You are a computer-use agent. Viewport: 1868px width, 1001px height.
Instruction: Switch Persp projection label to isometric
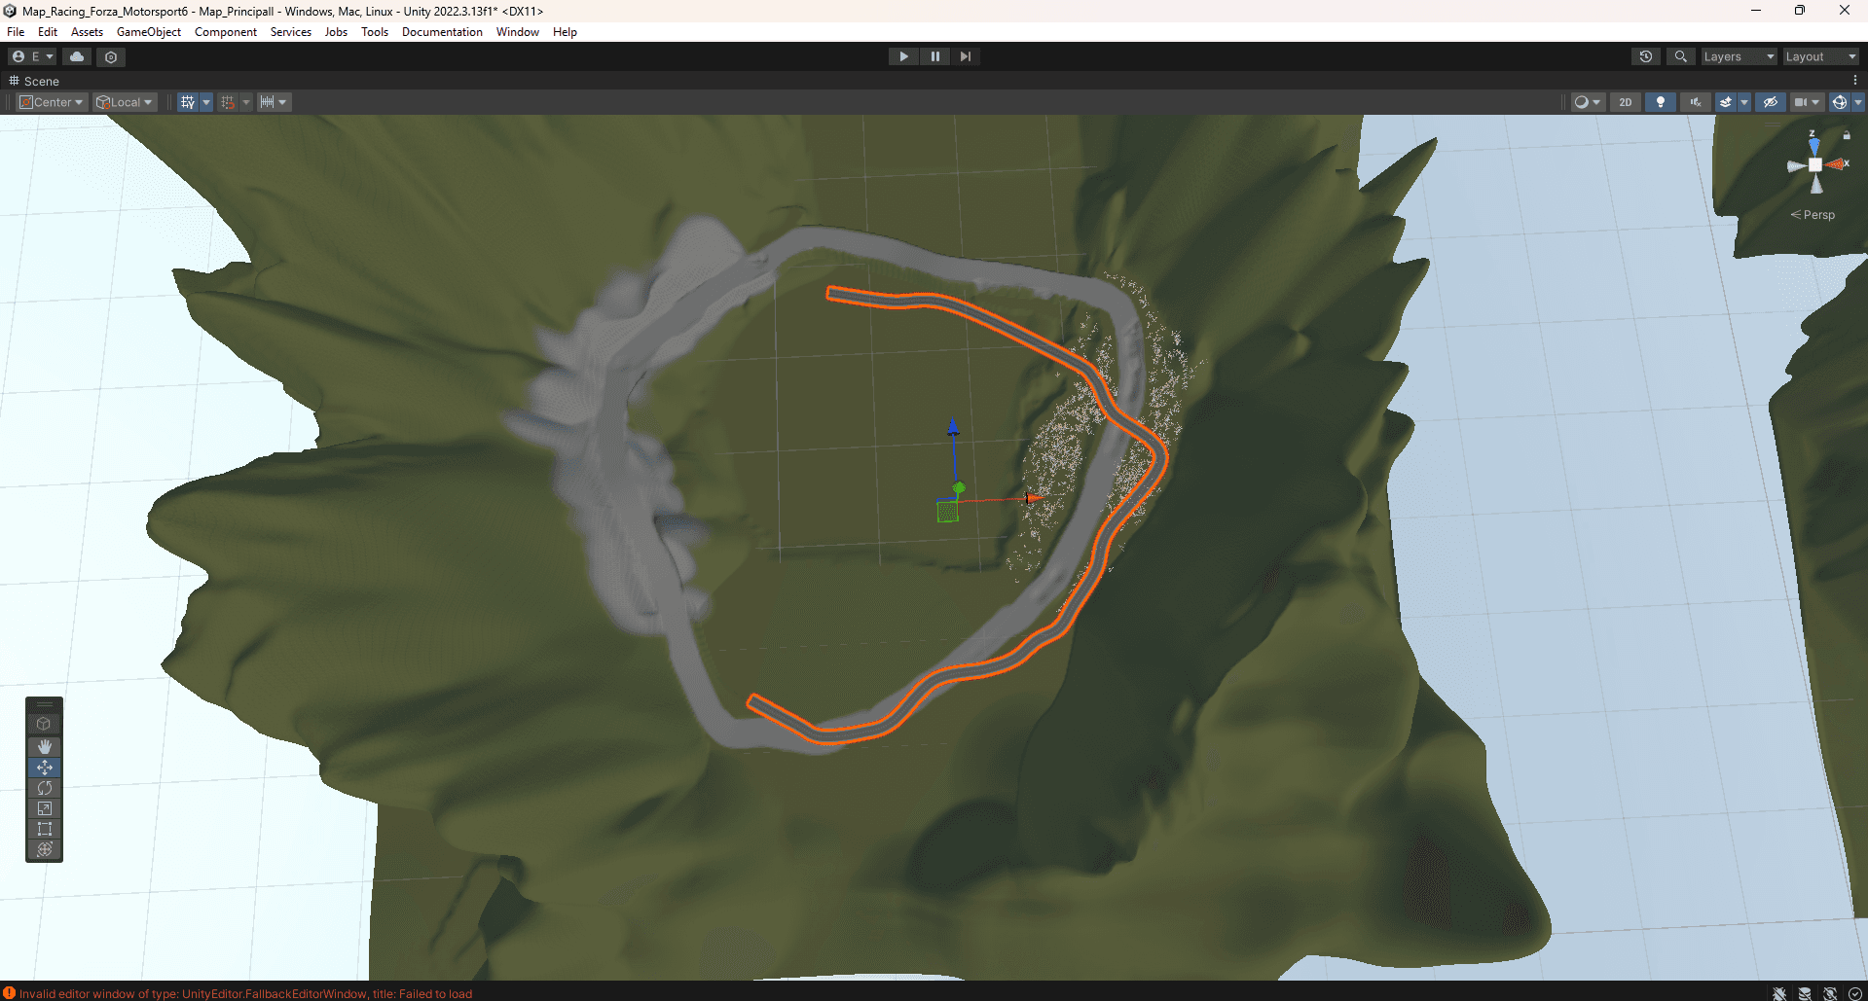[x=1813, y=215]
